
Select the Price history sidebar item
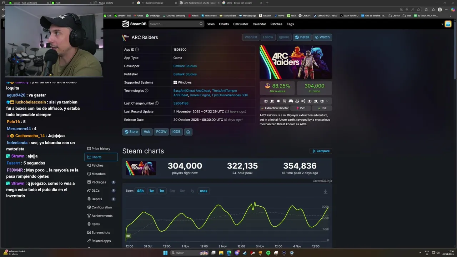[101, 148]
